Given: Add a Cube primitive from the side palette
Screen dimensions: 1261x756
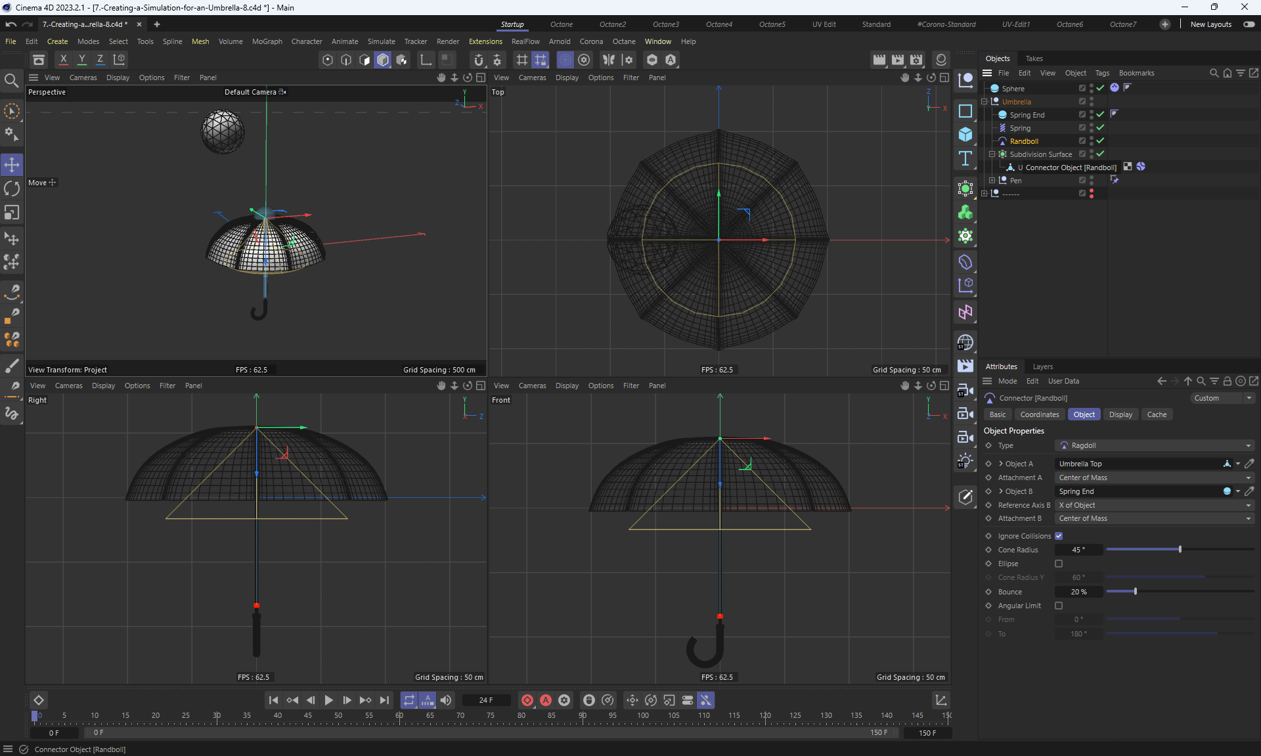Looking at the screenshot, I should (965, 134).
